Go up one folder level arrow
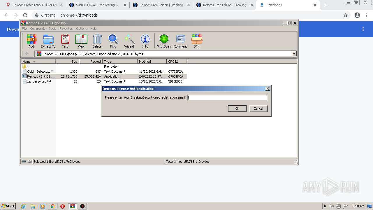Screen dimensions: 373x210 [x=27, y=54]
